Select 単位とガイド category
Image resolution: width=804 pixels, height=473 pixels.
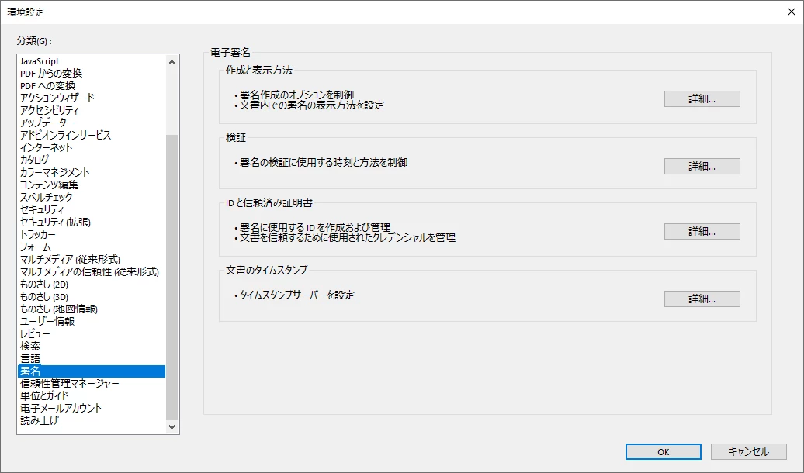pos(92,395)
